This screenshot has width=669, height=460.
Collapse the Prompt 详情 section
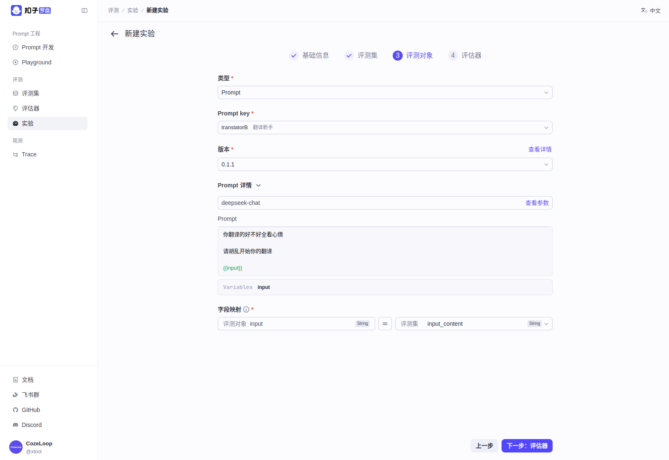click(x=258, y=185)
